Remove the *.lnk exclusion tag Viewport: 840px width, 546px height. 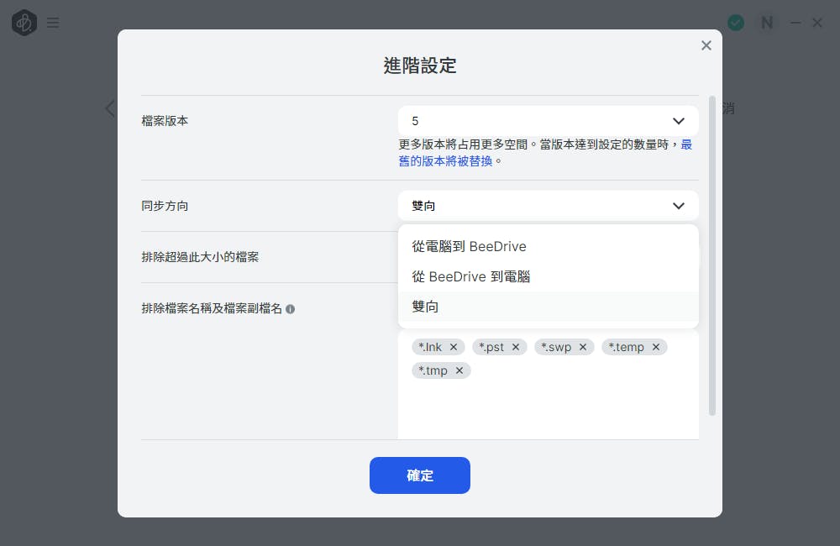click(454, 347)
